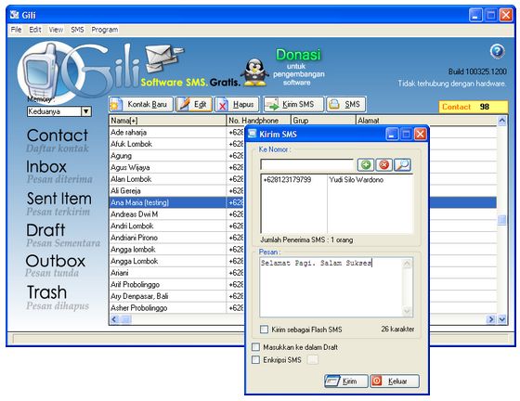The height and width of the screenshot is (401, 520).
Task: Open the View menu
Action: coord(56,30)
